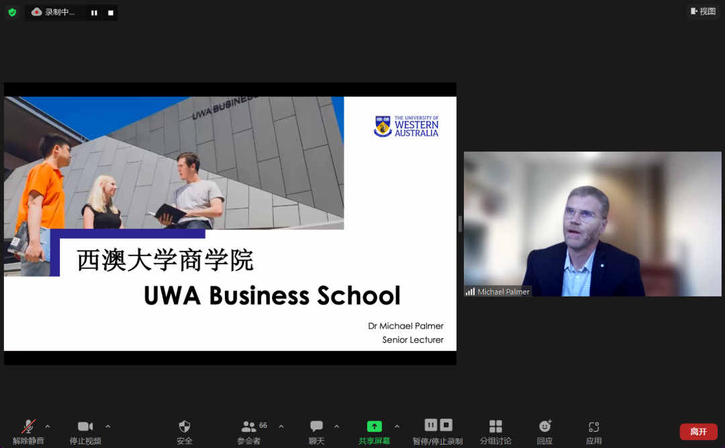The image size is (725, 448).
Task: Unmute the microphone (解除静音)
Action: click(x=28, y=431)
